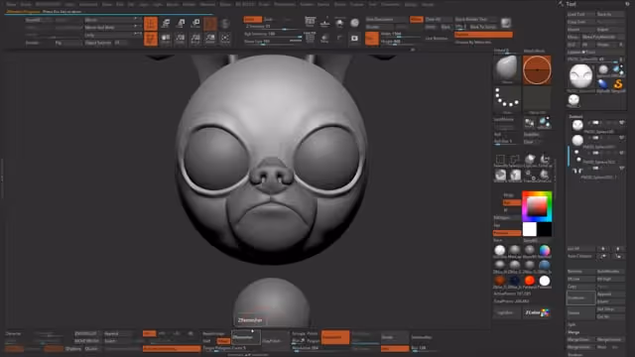Open the empty texture slot beside the stroke thumbnail
This screenshot has height=357, width=635.
click(x=537, y=99)
